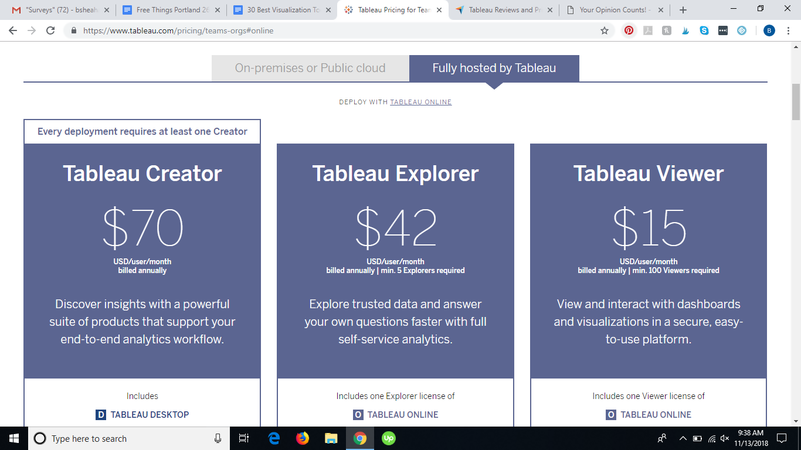Screen dimensions: 801x450
Task: Reload the Tableau pricing page
Action: click(50, 30)
